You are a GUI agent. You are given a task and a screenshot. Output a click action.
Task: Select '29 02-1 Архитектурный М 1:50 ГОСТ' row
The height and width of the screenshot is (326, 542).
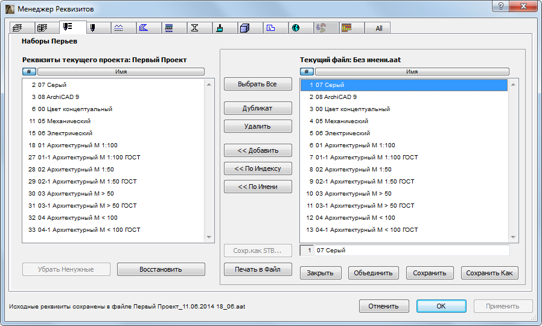pyautogui.click(x=113, y=182)
